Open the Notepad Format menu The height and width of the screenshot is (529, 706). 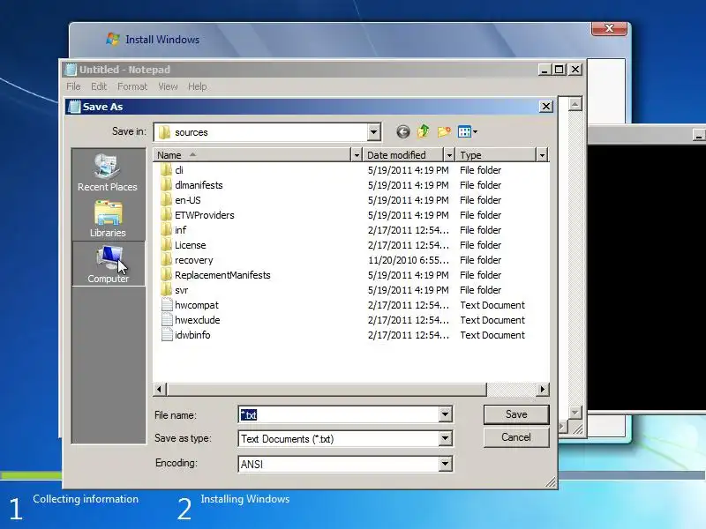[x=132, y=86]
